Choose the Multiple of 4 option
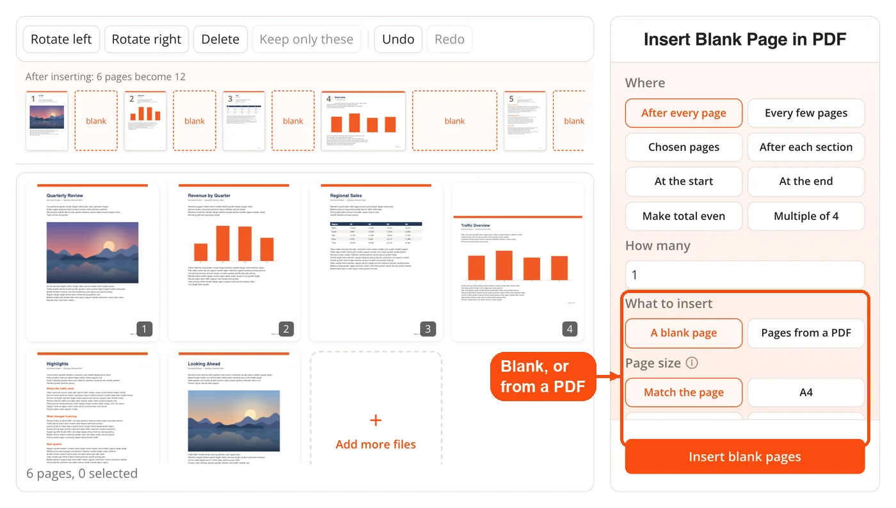The height and width of the screenshot is (508, 896). pos(806,216)
